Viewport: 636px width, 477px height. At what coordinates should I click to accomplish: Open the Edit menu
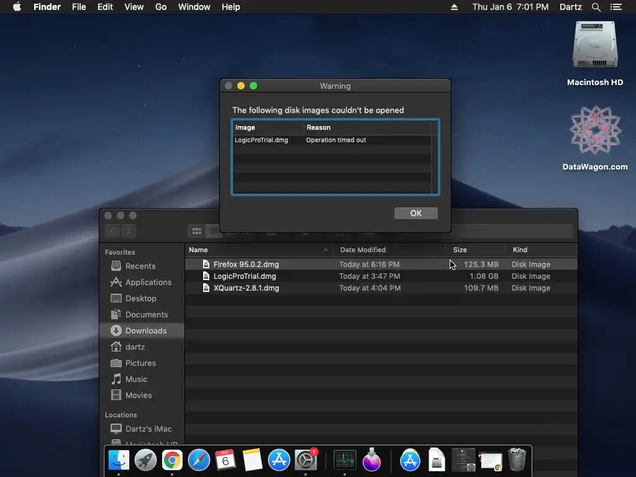point(105,7)
